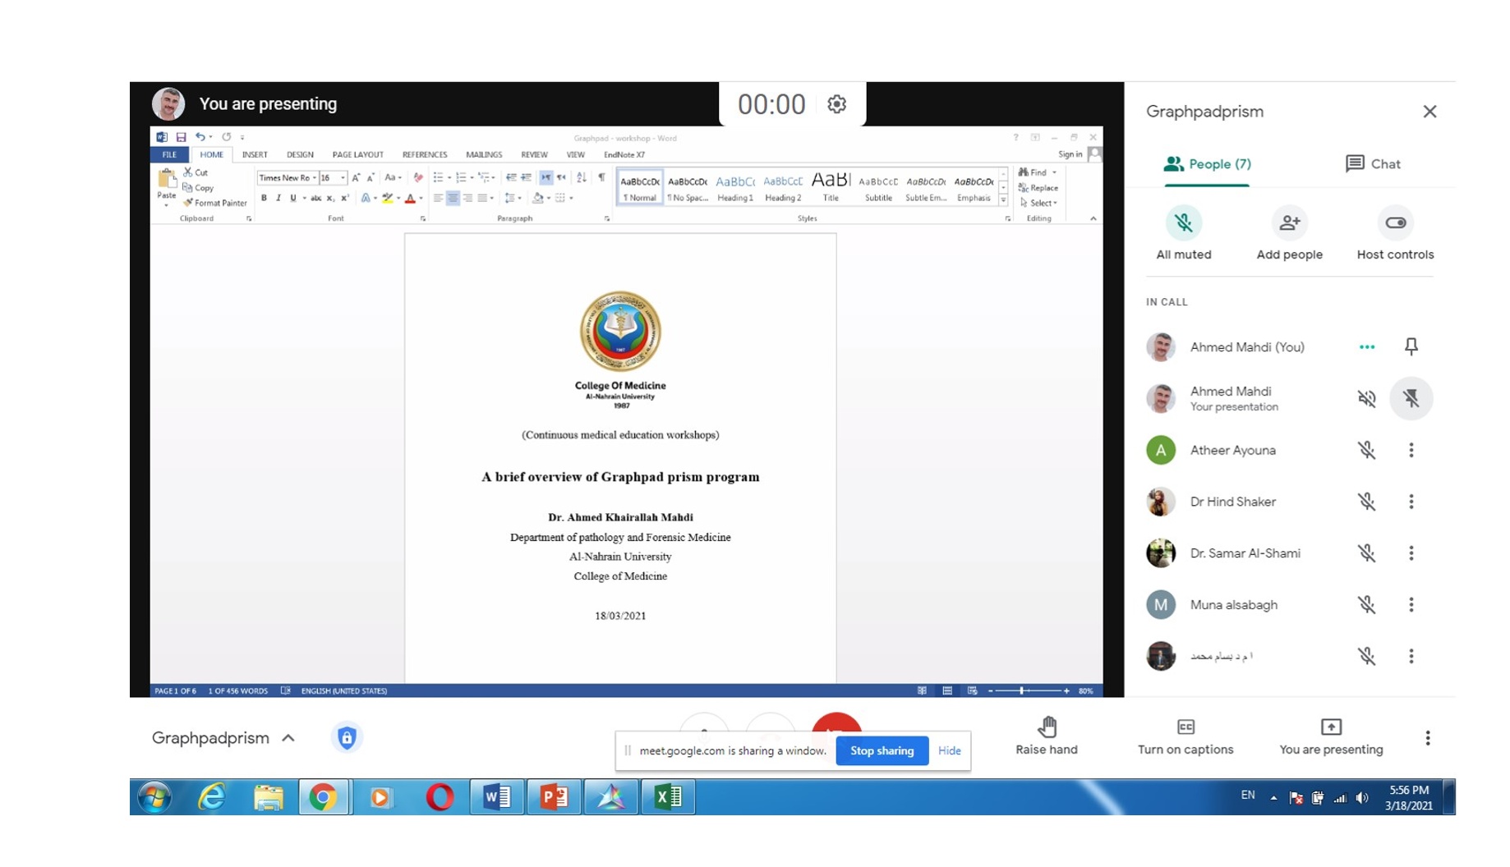1510x867 pixels.
Task: Toggle bold formatting in the Font group
Action: pos(263,198)
